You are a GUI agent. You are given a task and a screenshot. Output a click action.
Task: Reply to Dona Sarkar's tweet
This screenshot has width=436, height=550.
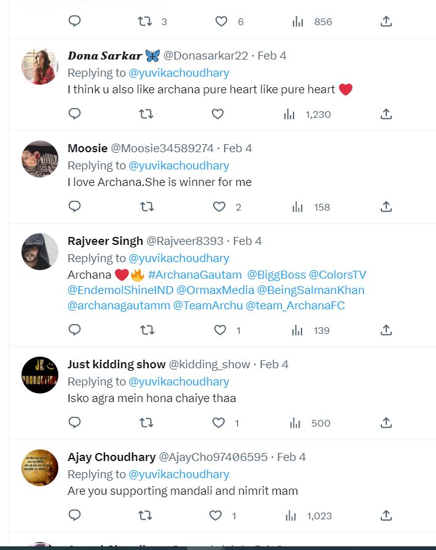(74, 114)
